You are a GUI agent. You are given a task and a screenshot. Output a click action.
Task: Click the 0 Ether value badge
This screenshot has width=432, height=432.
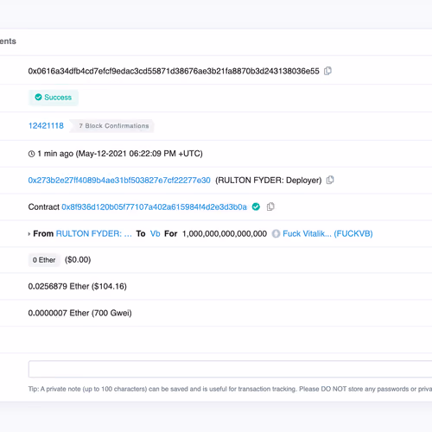click(44, 260)
